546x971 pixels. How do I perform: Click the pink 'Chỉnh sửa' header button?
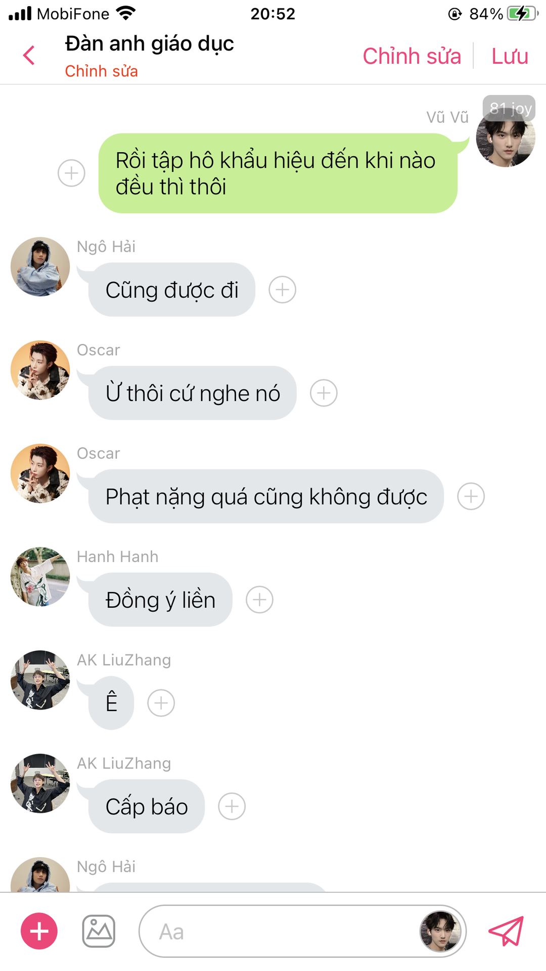tap(412, 56)
